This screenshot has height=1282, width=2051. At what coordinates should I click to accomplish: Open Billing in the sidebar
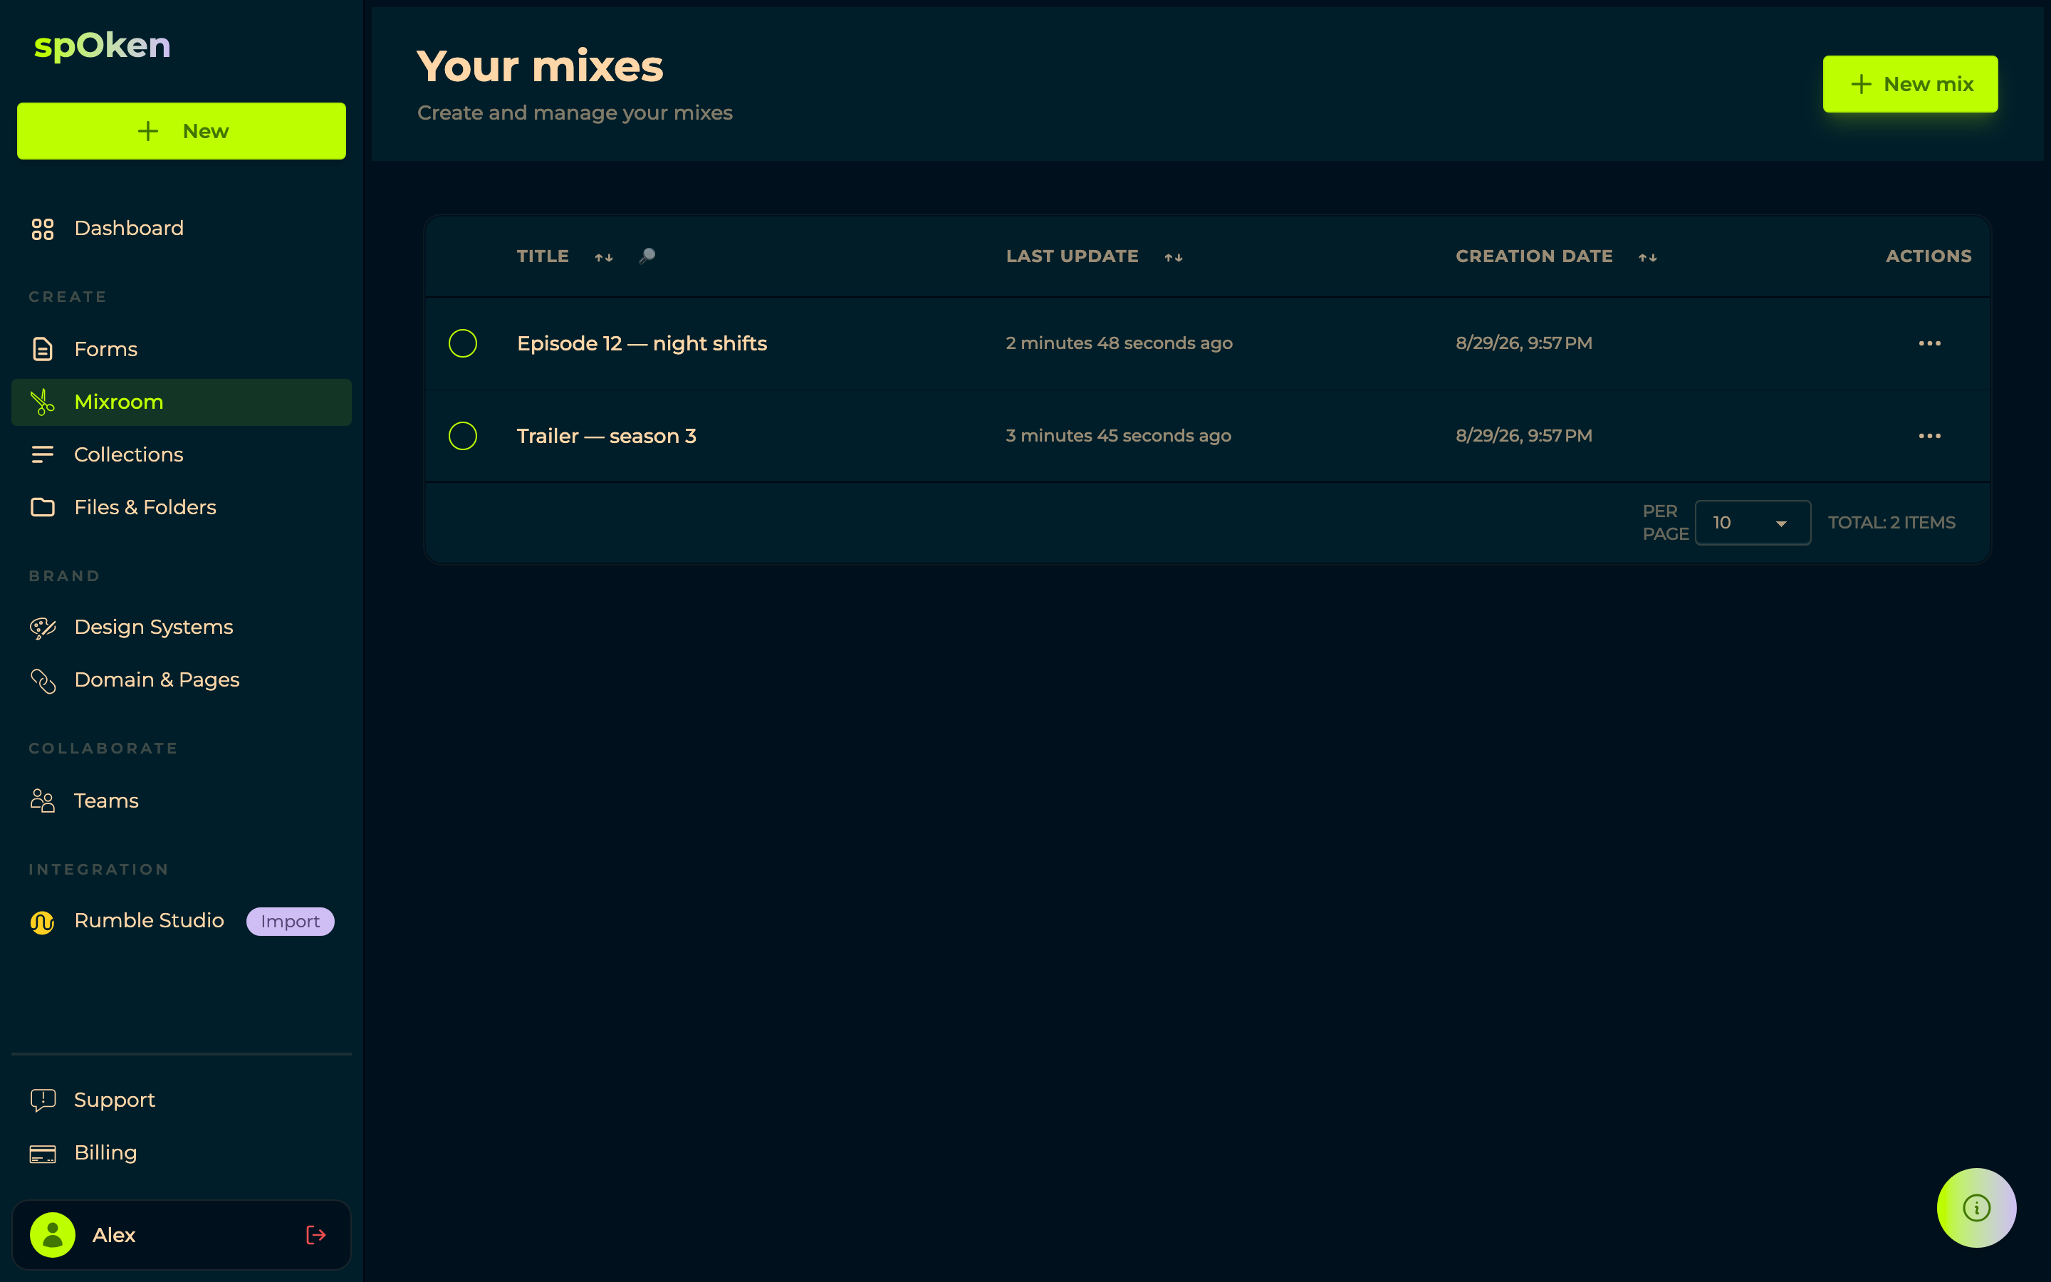tap(182, 1153)
